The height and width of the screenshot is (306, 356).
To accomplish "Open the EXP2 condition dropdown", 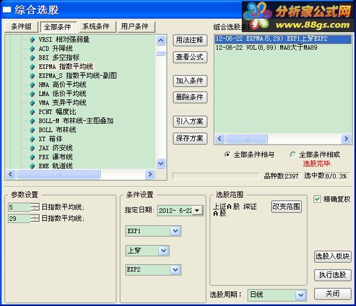I will click(x=175, y=270).
